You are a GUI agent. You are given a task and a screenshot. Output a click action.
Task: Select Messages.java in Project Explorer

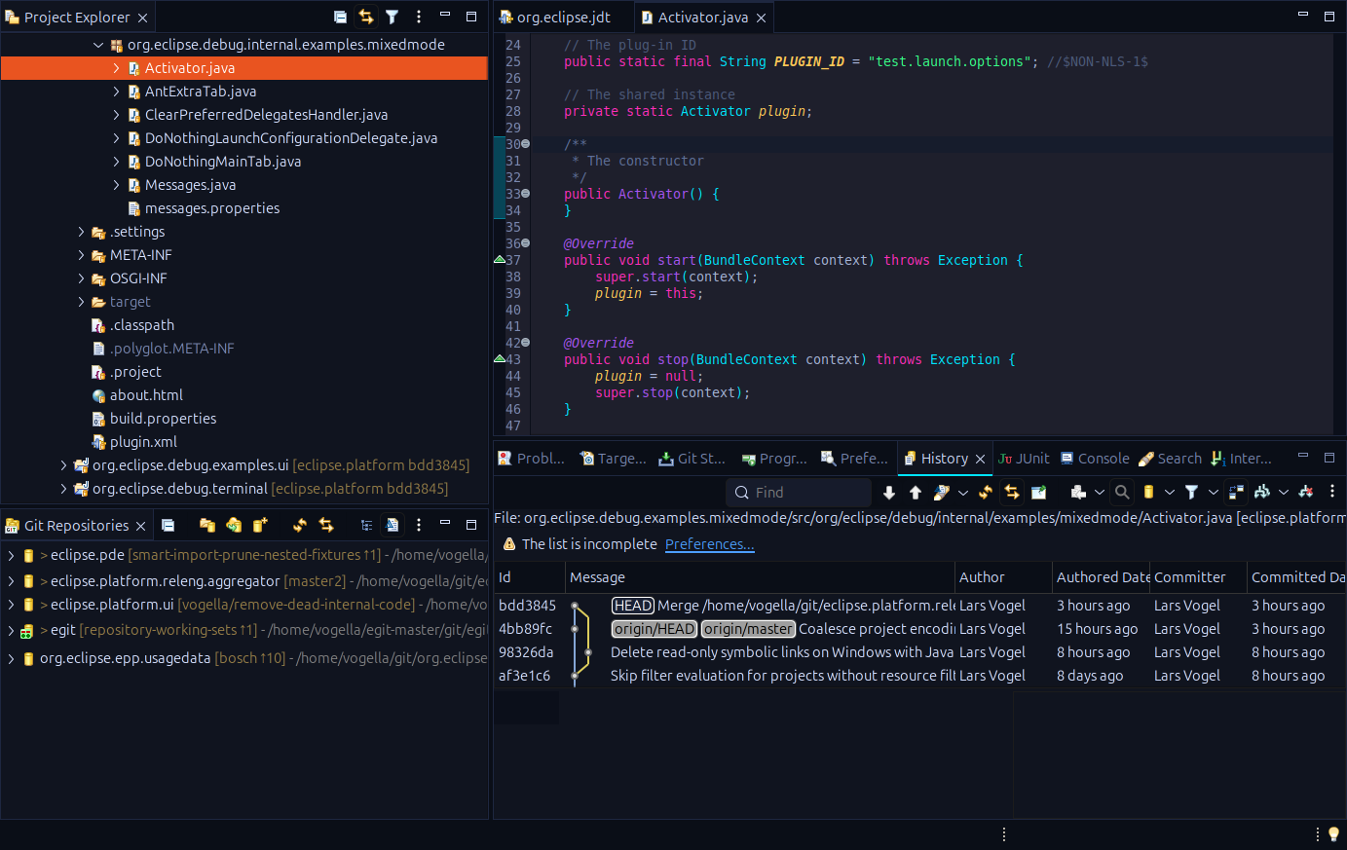190,185
